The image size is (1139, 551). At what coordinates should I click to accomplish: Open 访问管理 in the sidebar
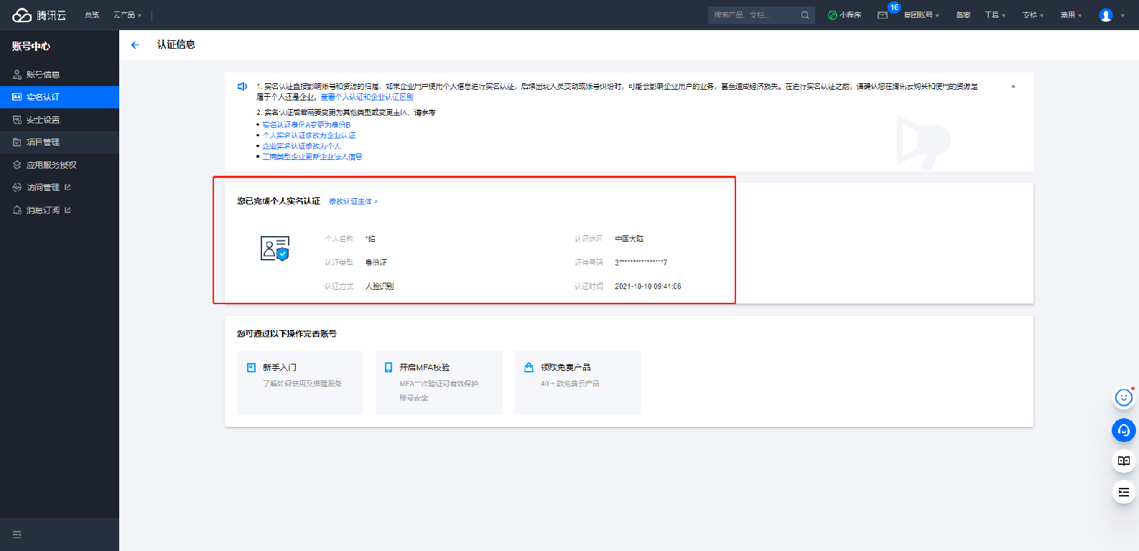click(60, 187)
